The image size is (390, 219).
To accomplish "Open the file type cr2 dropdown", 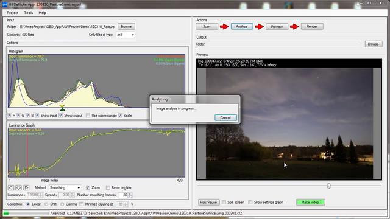I will (126, 35).
